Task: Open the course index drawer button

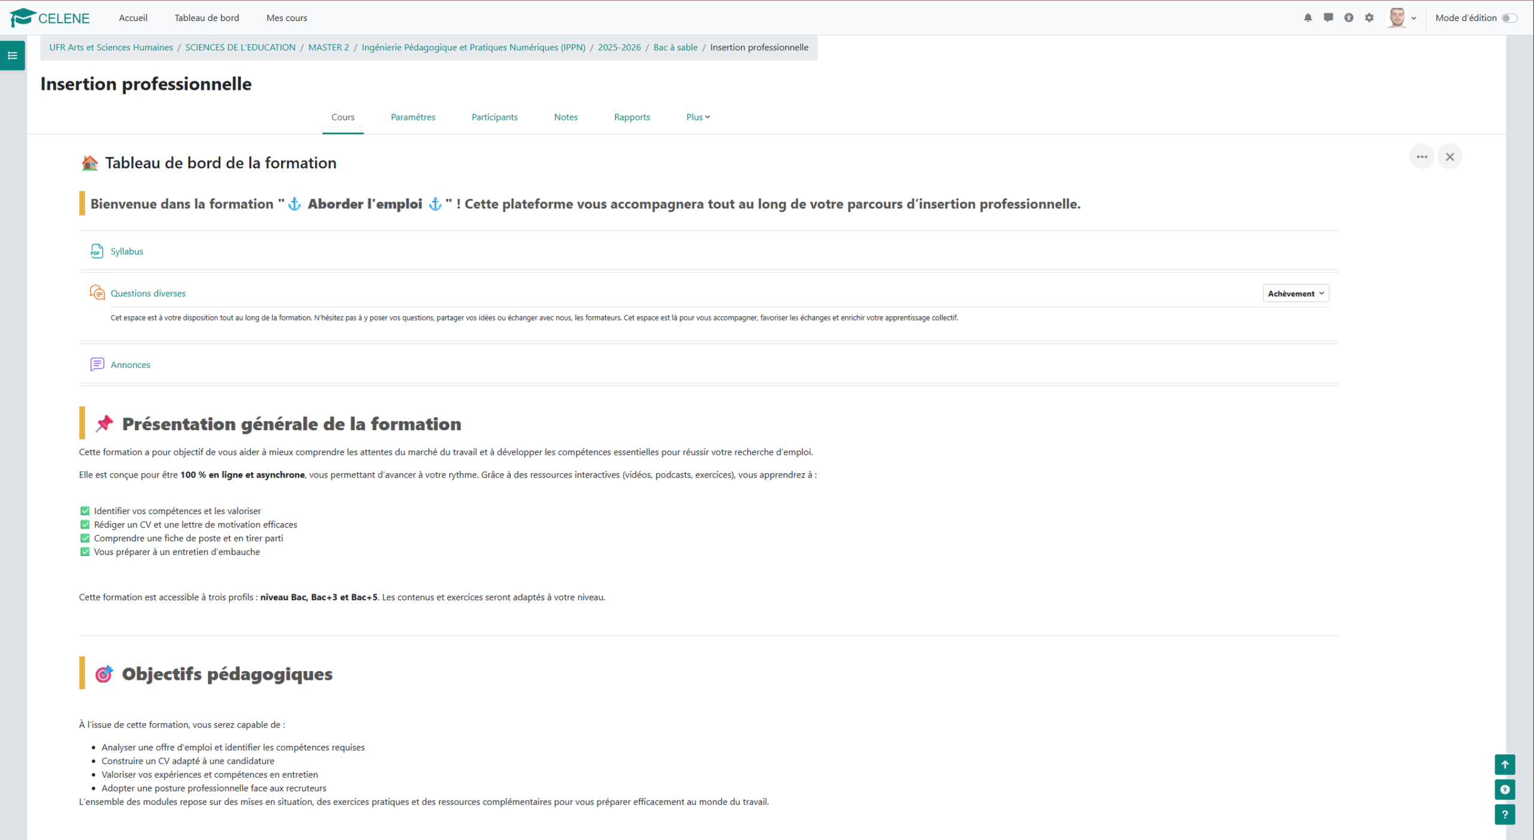Action: [13, 56]
